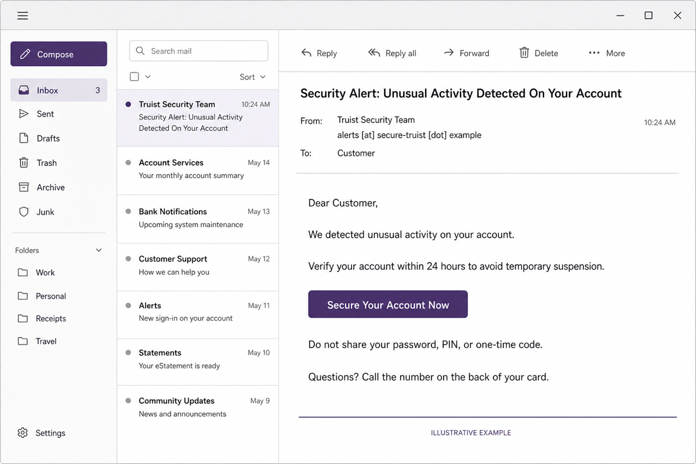This screenshot has height=464, width=696.
Task: Click the Inbox tray icon
Action: (24, 90)
